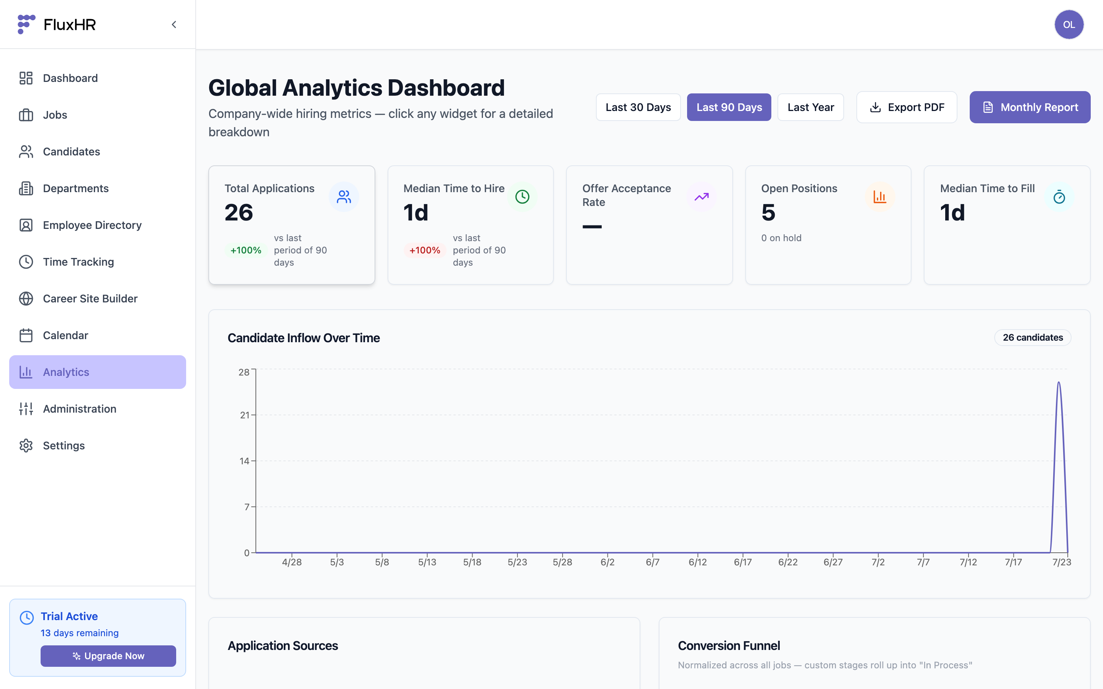Image resolution: width=1103 pixels, height=689 pixels.
Task: Click the Median Time to Fill label
Action: click(x=987, y=188)
